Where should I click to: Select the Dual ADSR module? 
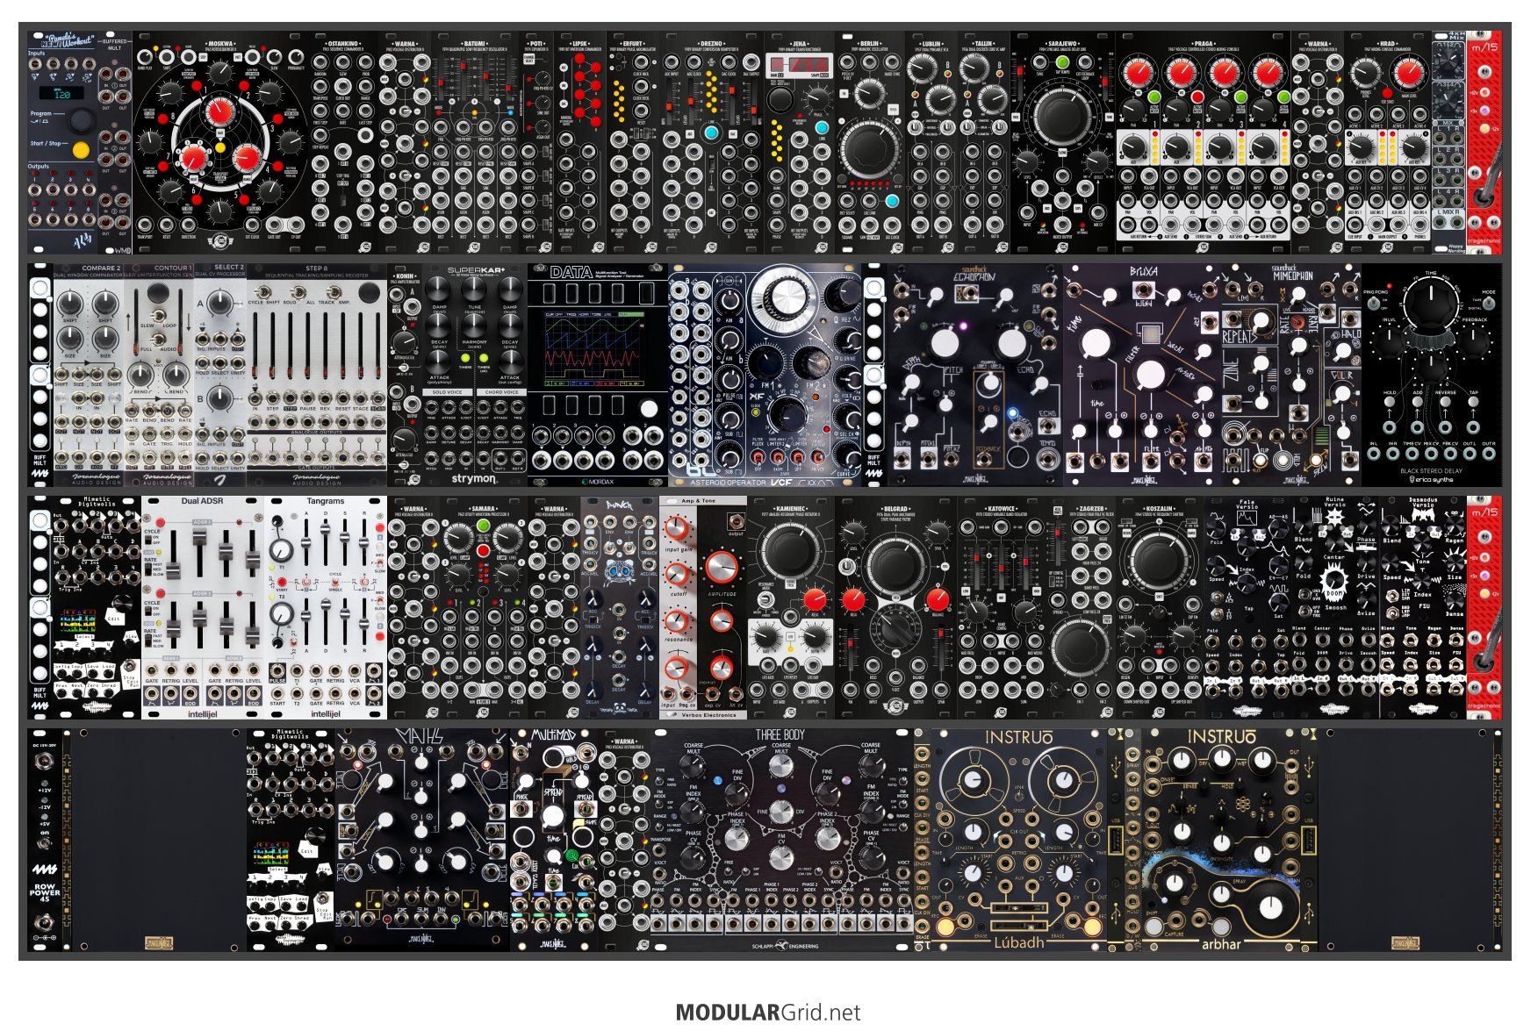[203, 607]
